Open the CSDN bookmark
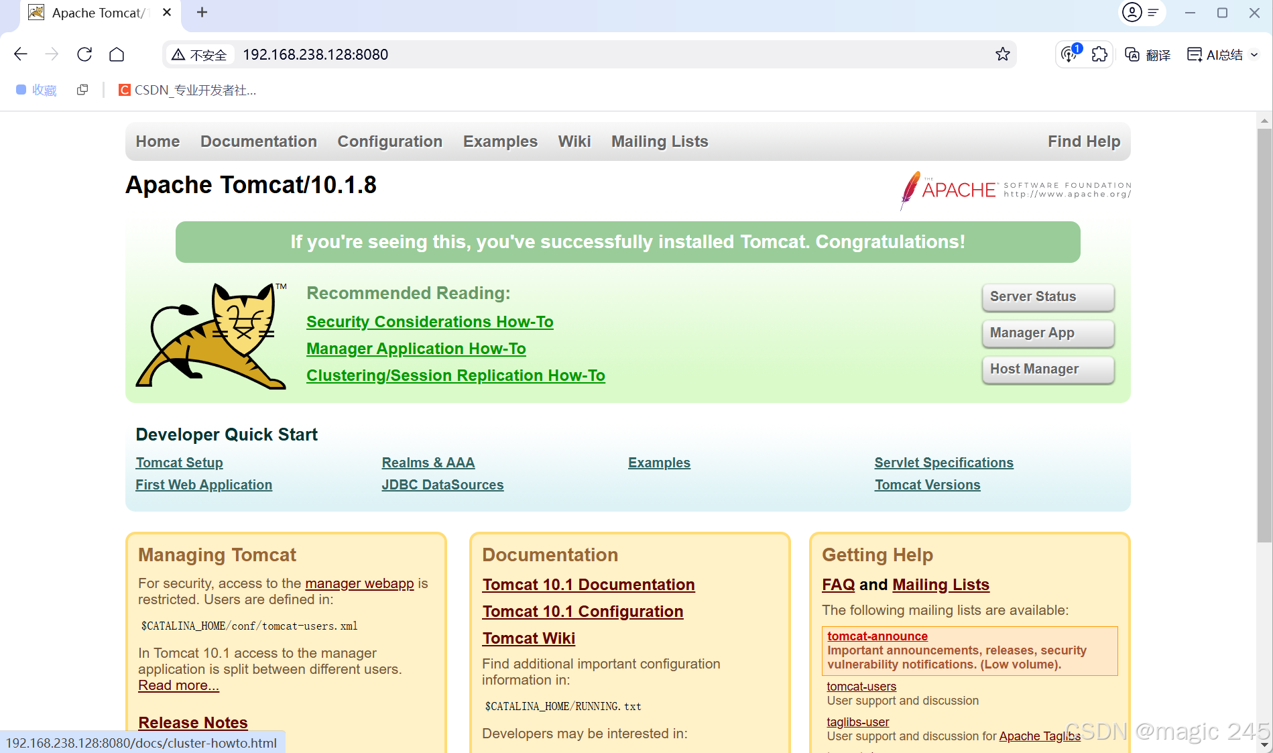Screen dimensions: 1273x753 188,90
